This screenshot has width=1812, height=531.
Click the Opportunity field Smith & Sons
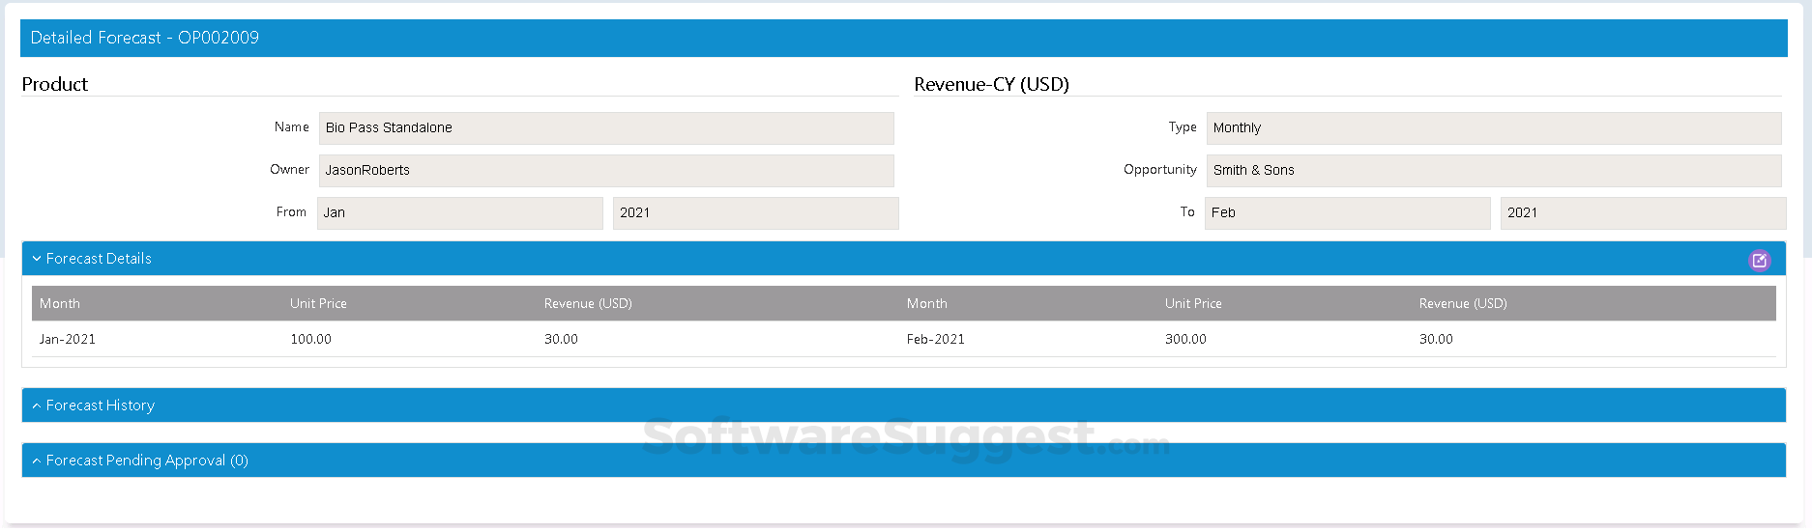tap(1492, 171)
